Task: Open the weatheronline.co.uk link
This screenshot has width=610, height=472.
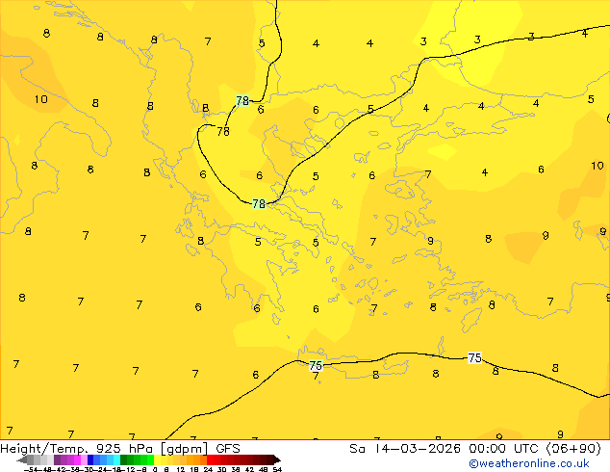Action: (x=529, y=463)
